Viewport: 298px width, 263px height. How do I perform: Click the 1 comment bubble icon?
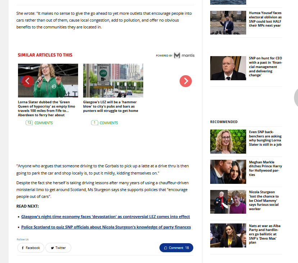94,123
